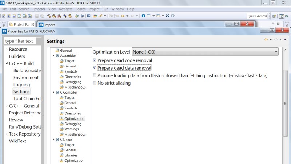Click the window layout icon beside info icon

point(149,16)
